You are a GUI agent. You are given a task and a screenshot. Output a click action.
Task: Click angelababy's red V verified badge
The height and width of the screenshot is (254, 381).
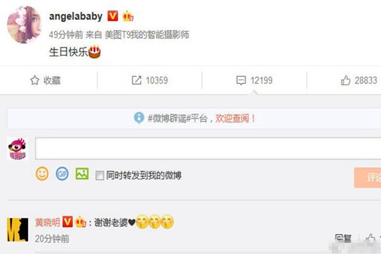(113, 16)
